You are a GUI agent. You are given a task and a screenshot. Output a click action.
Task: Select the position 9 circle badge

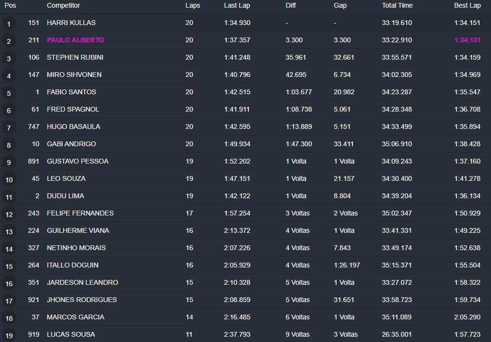[9, 163]
